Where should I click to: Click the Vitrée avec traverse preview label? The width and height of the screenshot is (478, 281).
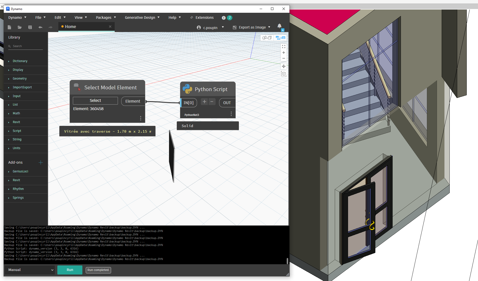(x=107, y=131)
